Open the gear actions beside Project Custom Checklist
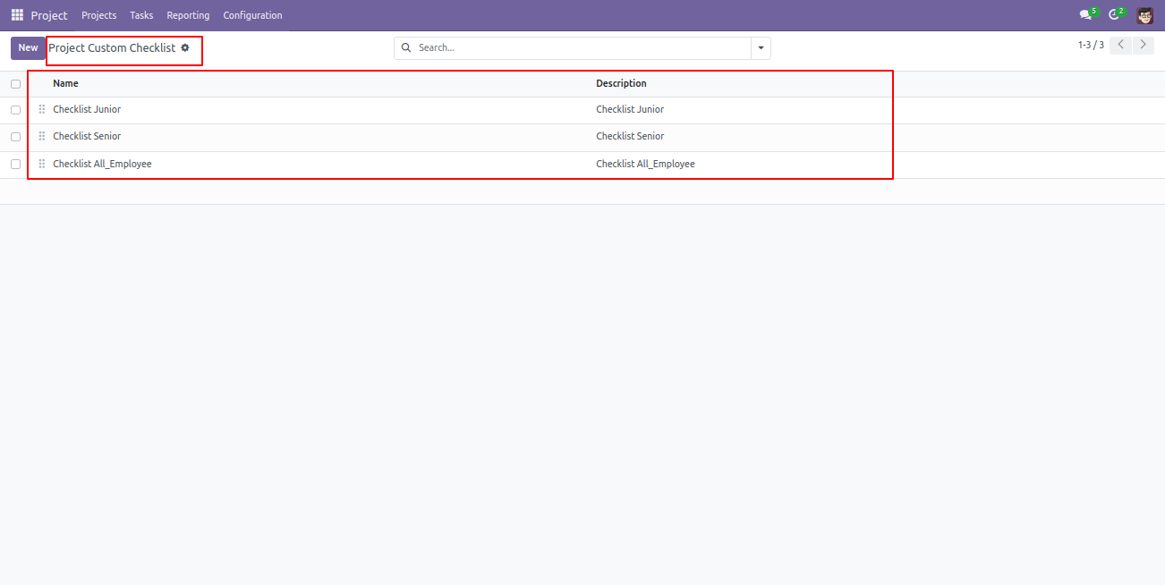The width and height of the screenshot is (1165, 585). (x=185, y=47)
